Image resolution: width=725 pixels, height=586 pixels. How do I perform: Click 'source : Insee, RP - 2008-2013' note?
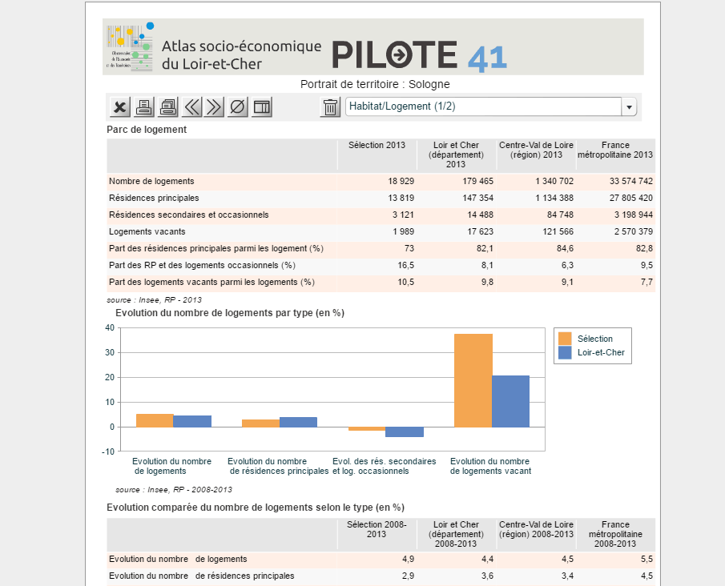(x=174, y=490)
